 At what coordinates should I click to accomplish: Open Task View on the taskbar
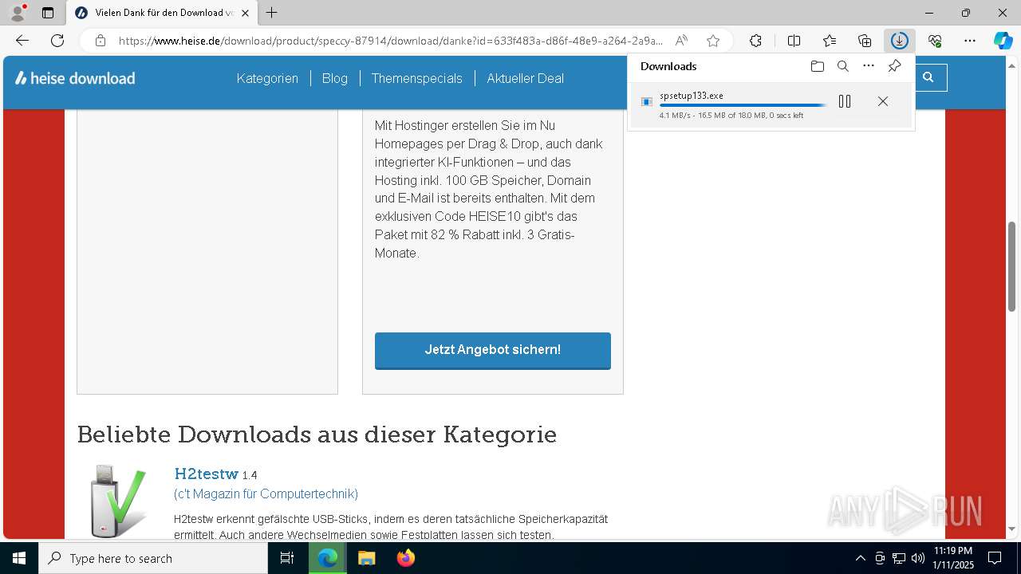[287, 558]
